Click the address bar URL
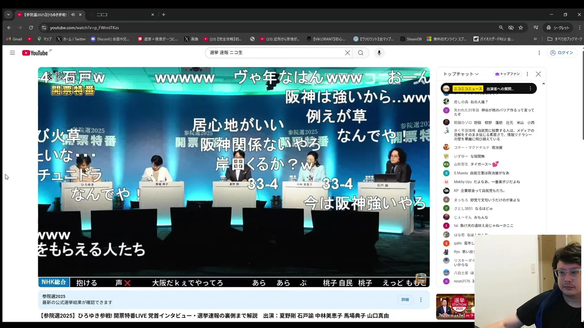 point(84,28)
